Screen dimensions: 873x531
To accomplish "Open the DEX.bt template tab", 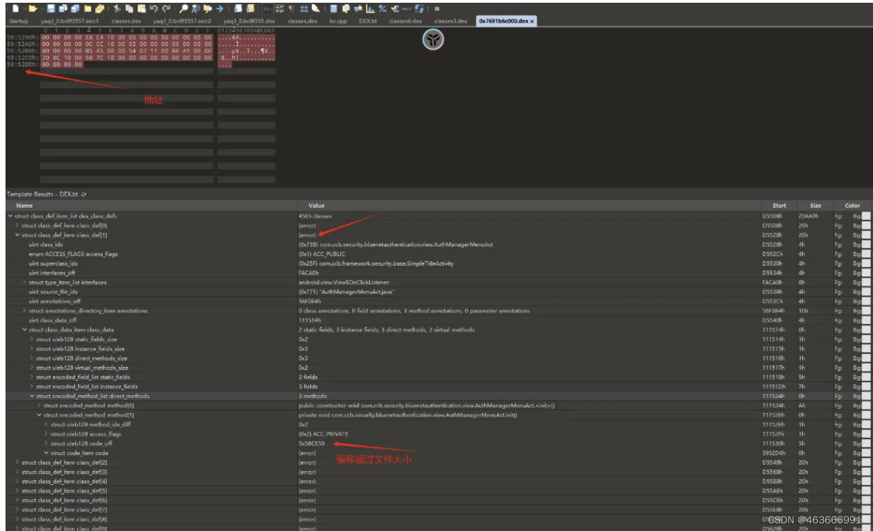I will point(368,21).
